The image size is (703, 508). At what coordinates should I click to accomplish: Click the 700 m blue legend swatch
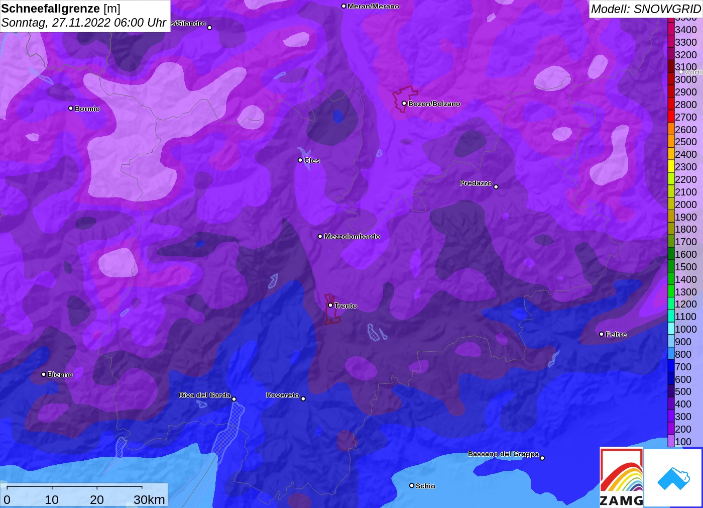pyautogui.click(x=671, y=366)
